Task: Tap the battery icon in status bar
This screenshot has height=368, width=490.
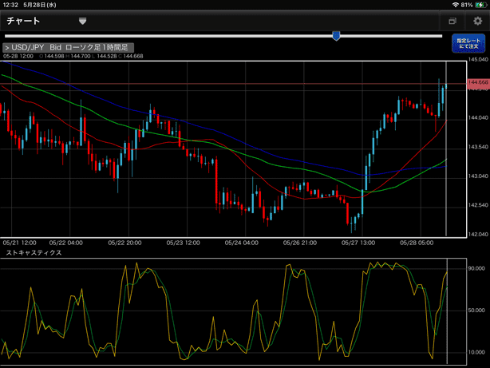Action: pos(480,5)
